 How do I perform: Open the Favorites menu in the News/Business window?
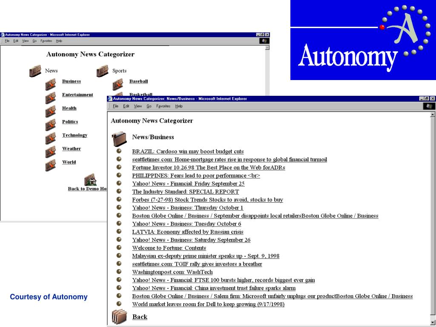(x=163, y=106)
